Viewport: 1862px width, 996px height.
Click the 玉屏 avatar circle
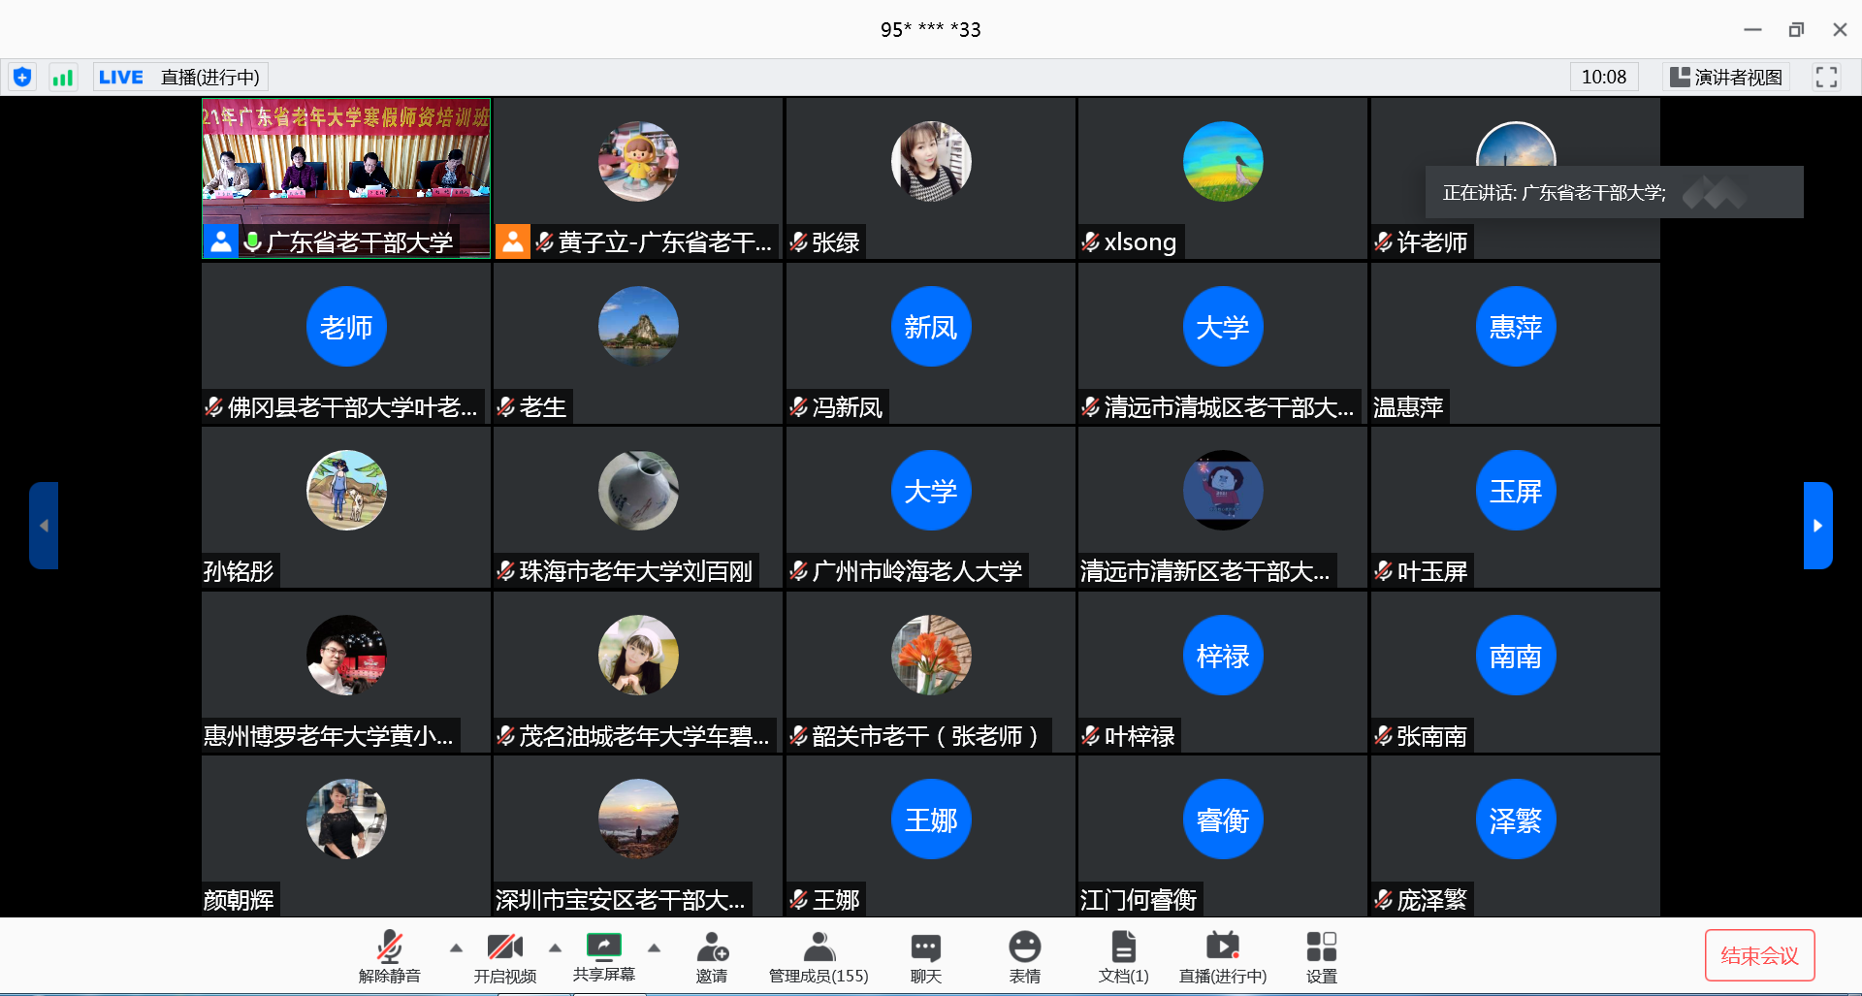[x=1516, y=490]
